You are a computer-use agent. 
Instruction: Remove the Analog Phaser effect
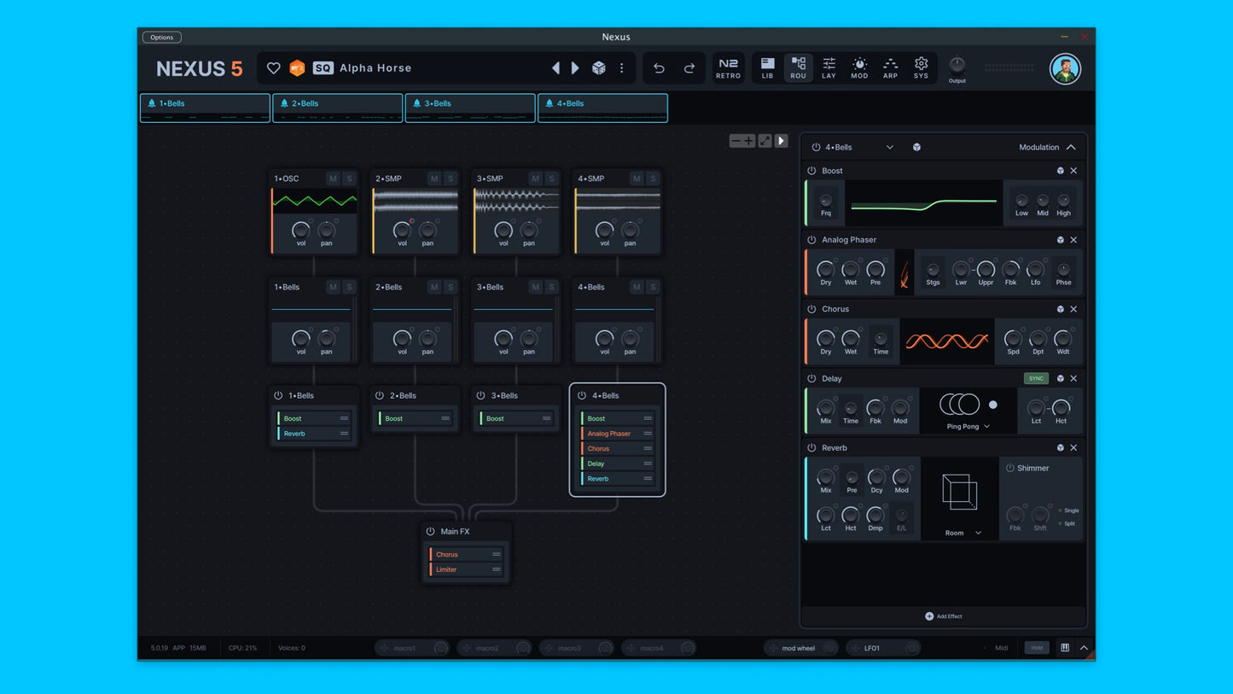[1073, 240]
